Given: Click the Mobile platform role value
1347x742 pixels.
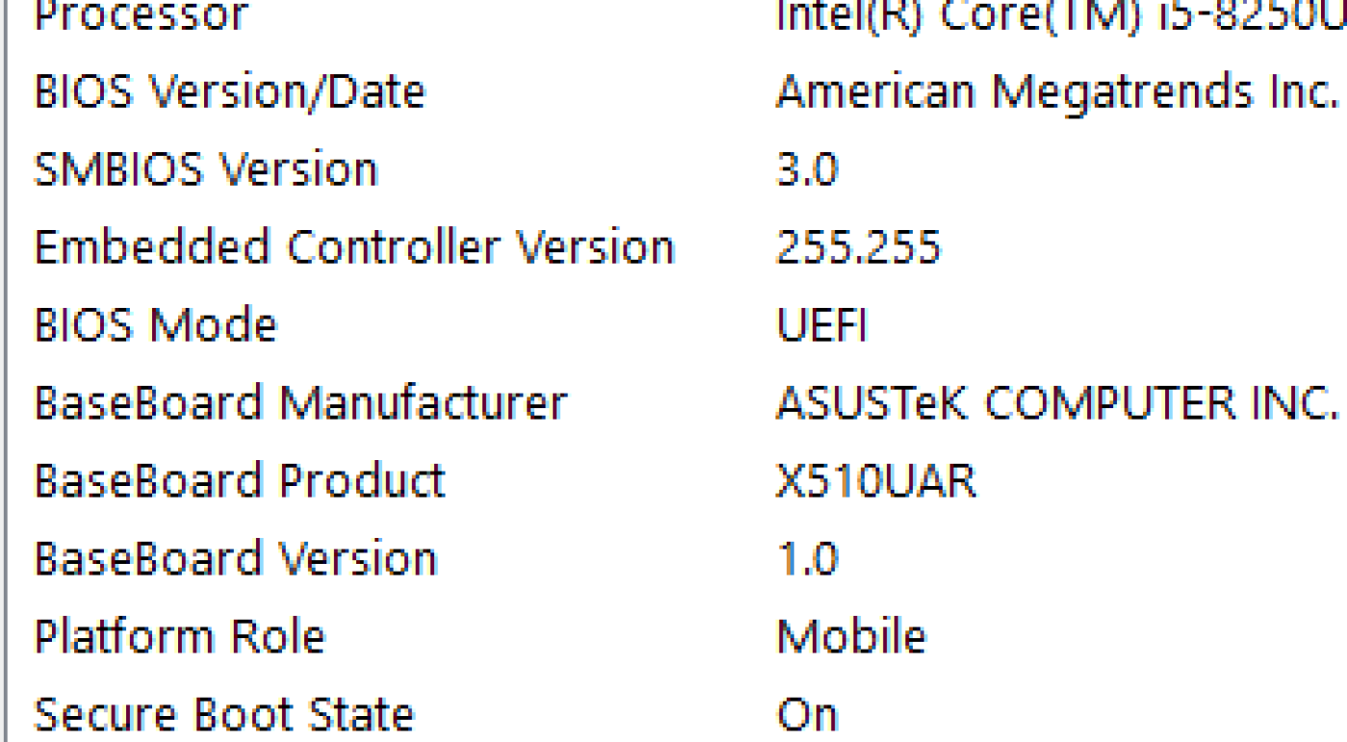Looking at the screenshot, I should point(851,636).
